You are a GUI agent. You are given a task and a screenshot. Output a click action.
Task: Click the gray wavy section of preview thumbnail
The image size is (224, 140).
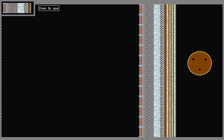pos(12,8)
